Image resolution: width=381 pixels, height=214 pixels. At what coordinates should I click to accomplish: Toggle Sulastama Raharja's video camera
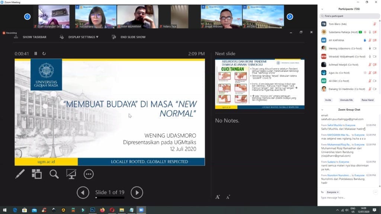pos(375,32)
